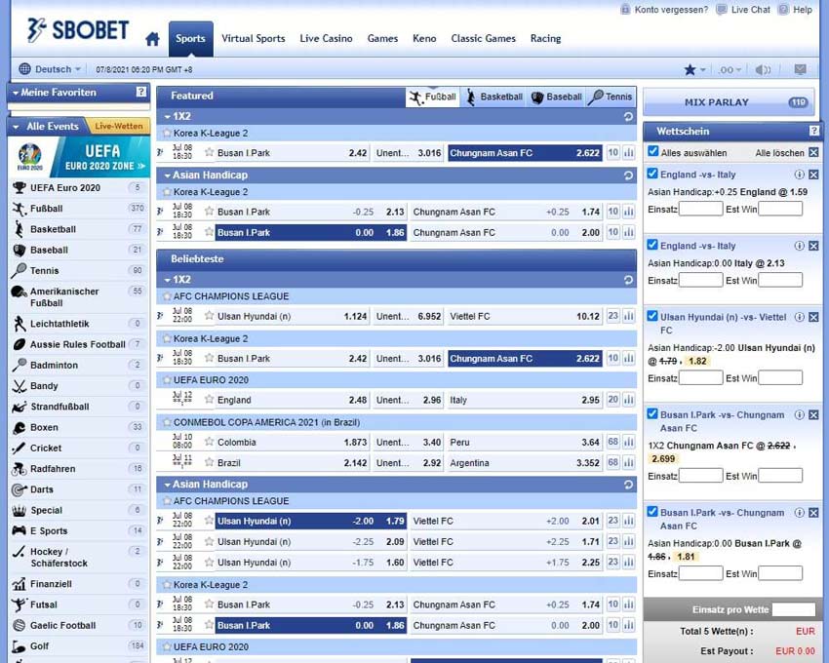Toggle the Alles auswählen checkbox

(x=653, y=152)
